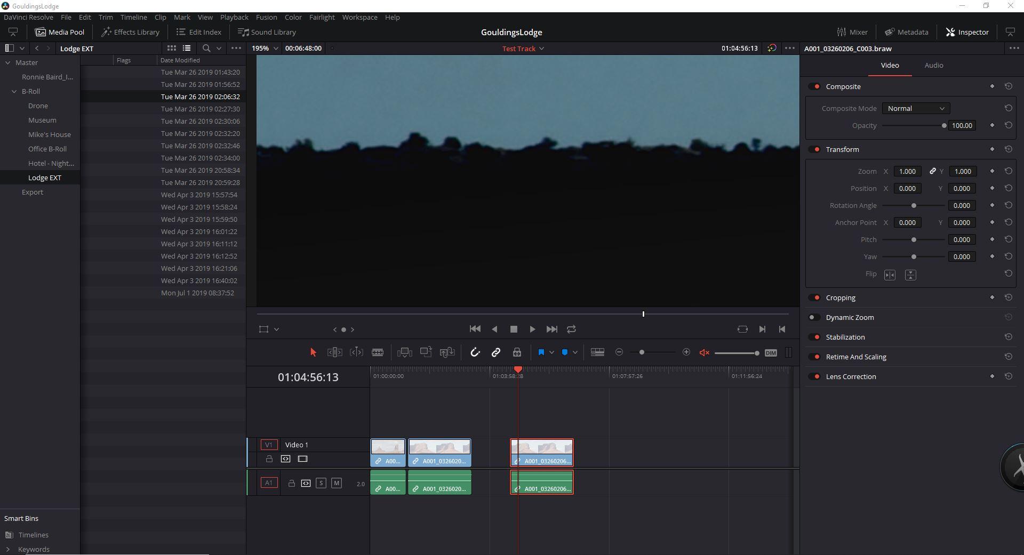
Task: Click the Match Frame icon under viewer
Action: 742,329
